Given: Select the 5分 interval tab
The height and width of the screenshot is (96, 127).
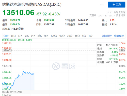Looking at the screenshot, I should [84, 36].
